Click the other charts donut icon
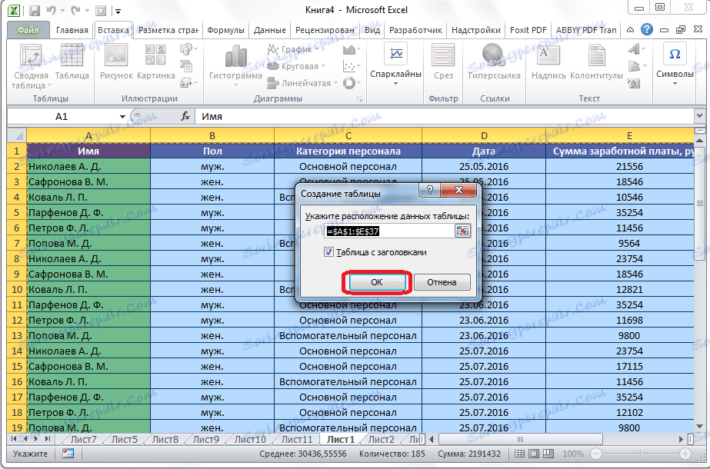Viewport: 710px width, 469px height. (x=348, y=83)
